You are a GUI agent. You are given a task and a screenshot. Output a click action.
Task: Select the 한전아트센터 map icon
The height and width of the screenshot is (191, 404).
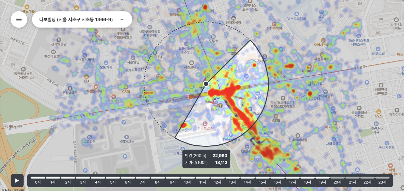tap(53, 51)
